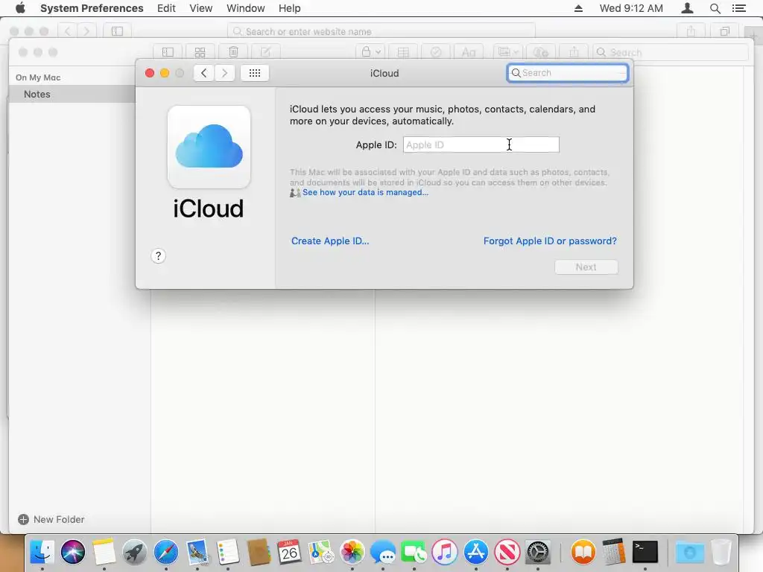
Task: Go forward in System Preferences
Action: 224,73
